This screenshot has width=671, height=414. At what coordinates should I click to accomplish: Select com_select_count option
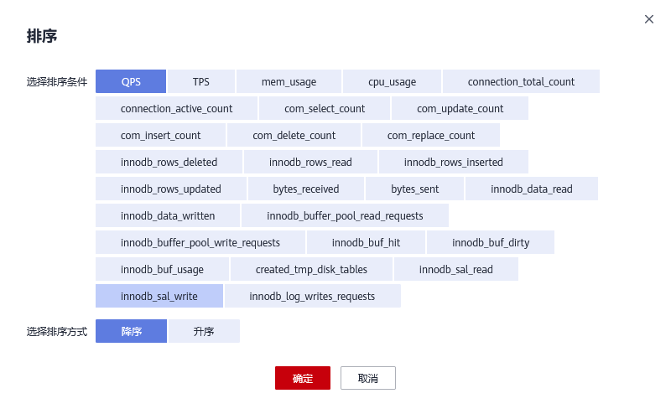(325, 108)
